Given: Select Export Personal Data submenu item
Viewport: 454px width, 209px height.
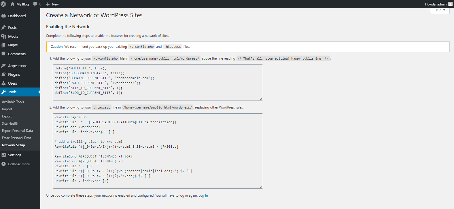Looking at the screenshot, I should point(17,131).
